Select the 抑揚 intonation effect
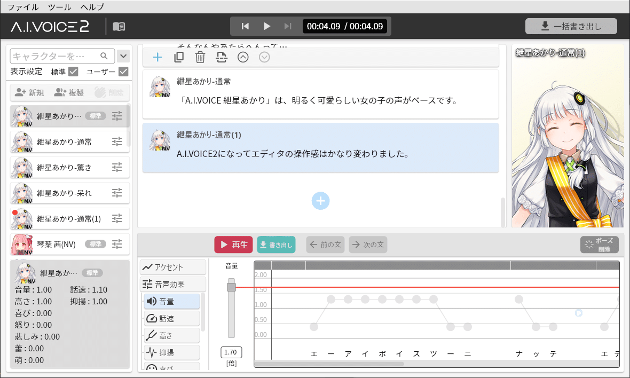 (173, 352)
